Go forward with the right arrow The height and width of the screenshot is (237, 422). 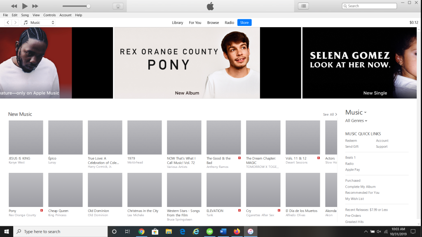coord(15,23)
